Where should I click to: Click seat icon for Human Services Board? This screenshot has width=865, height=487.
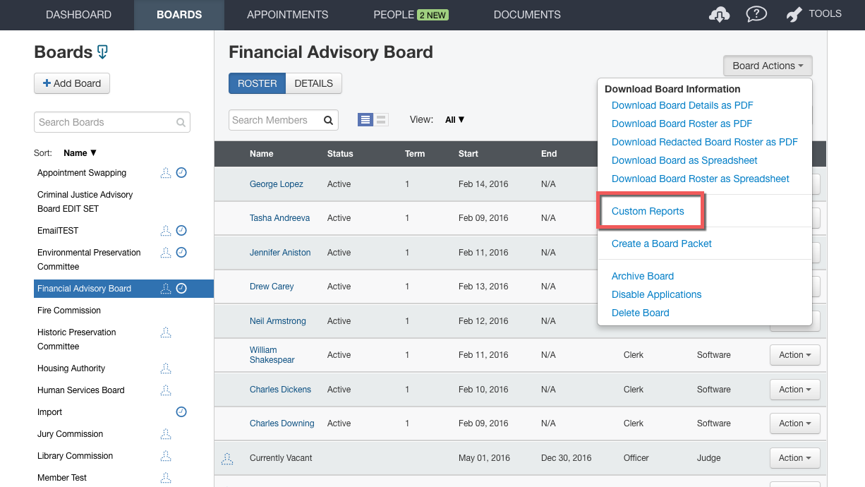166,390
